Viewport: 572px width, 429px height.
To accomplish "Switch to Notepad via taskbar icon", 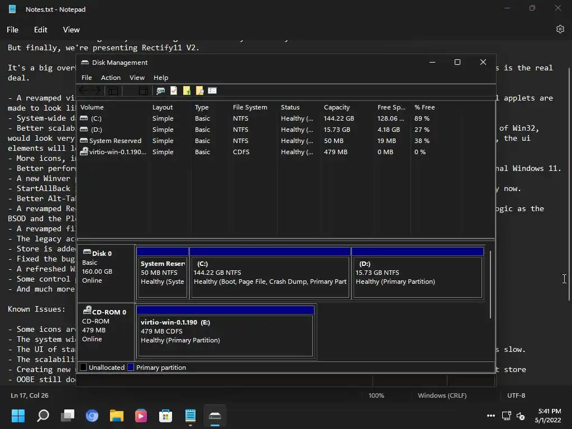I will 190,416.
